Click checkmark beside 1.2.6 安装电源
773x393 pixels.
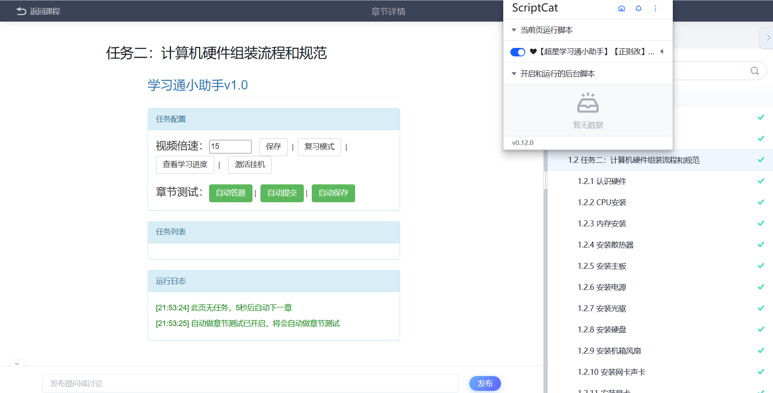(761, 287)
